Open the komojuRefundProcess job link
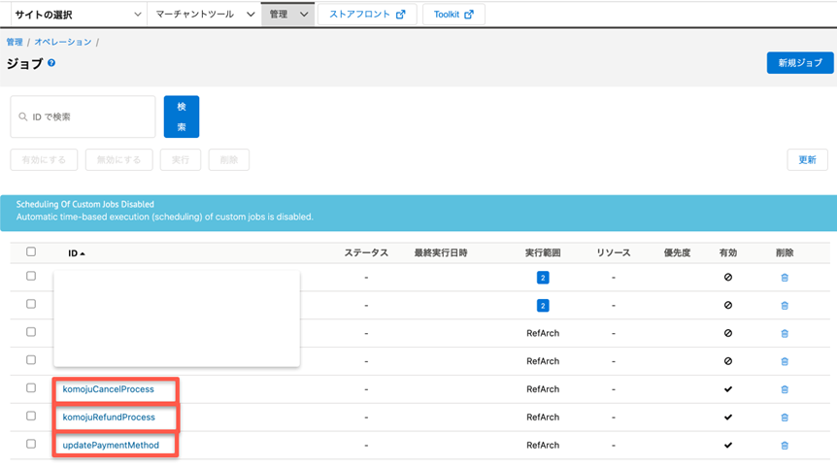This screenshot has height=467, width=837. [x=109, y=417]
